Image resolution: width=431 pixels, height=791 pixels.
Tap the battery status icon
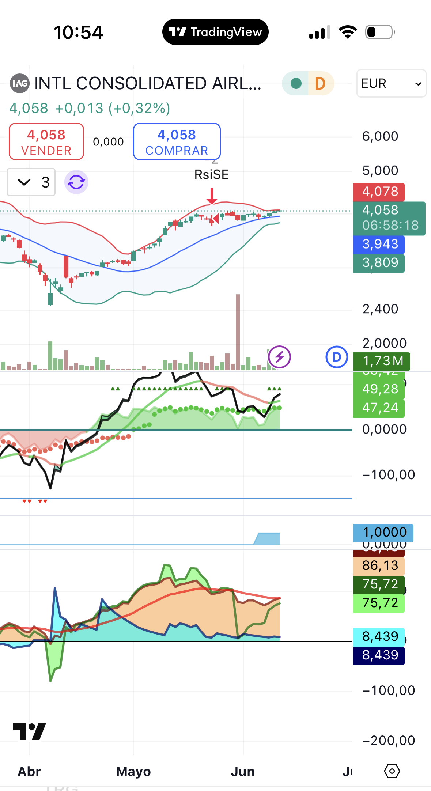tap(380, 32)
